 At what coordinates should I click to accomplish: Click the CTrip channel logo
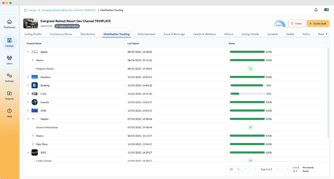[x=35, y=94]
